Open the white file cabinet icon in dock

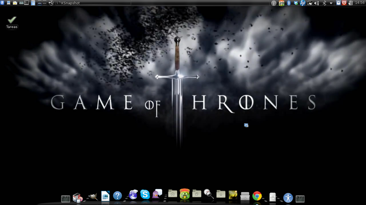(273, 197)
